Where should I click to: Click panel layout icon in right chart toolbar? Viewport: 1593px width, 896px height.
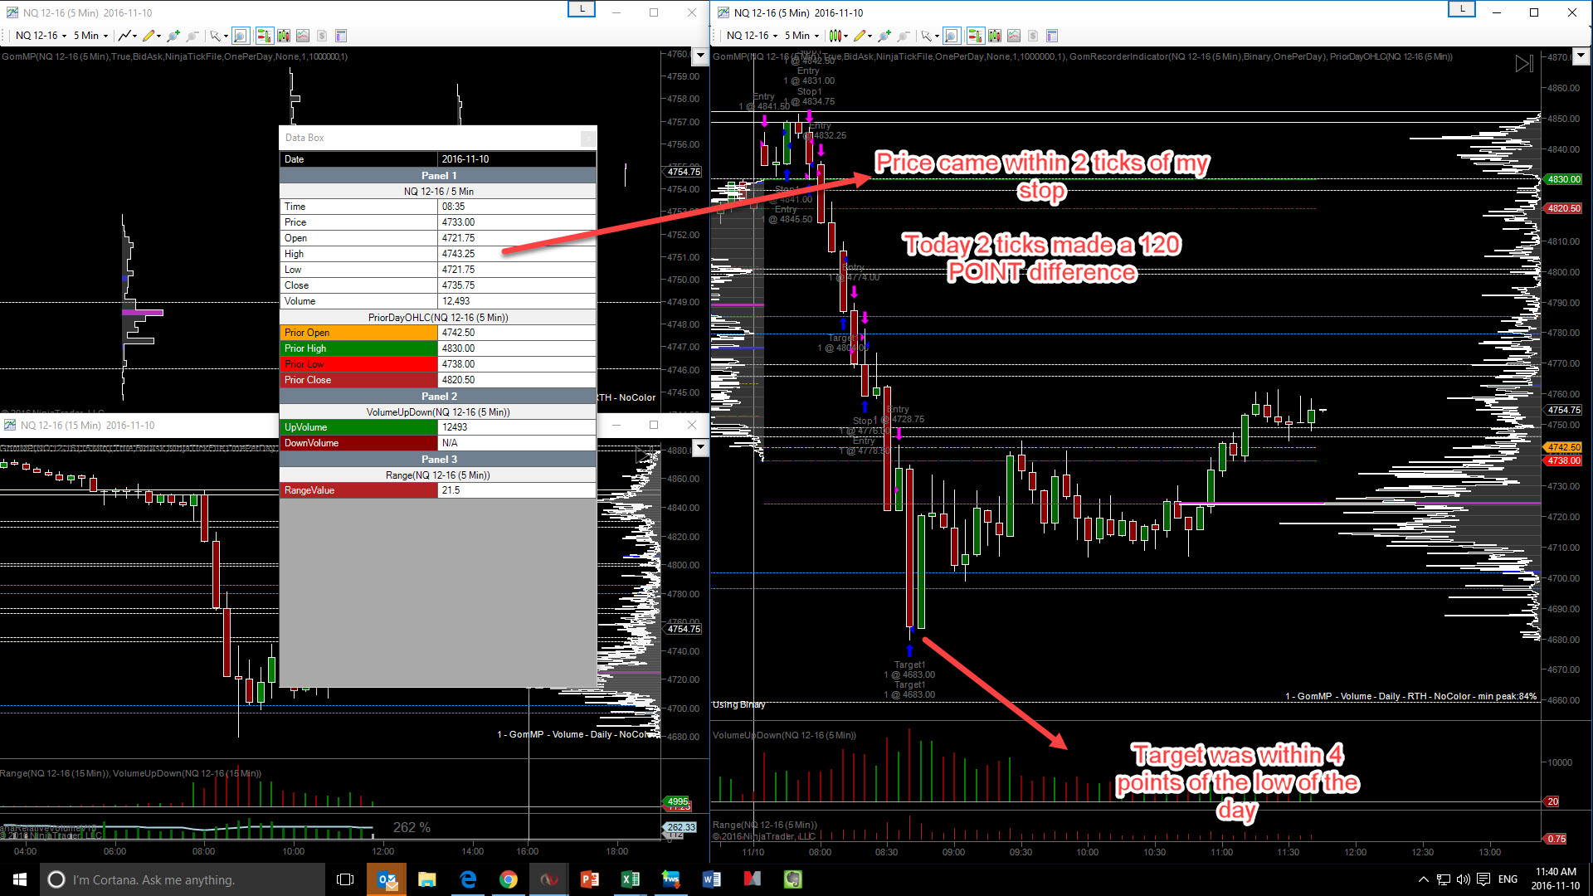tap(1052, 36)
